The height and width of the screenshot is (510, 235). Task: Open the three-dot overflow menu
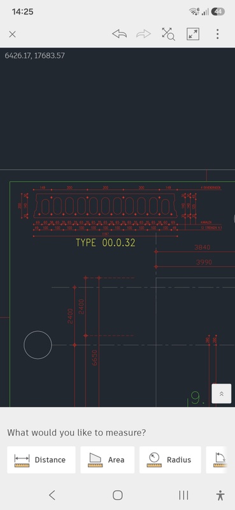(217, 34)
